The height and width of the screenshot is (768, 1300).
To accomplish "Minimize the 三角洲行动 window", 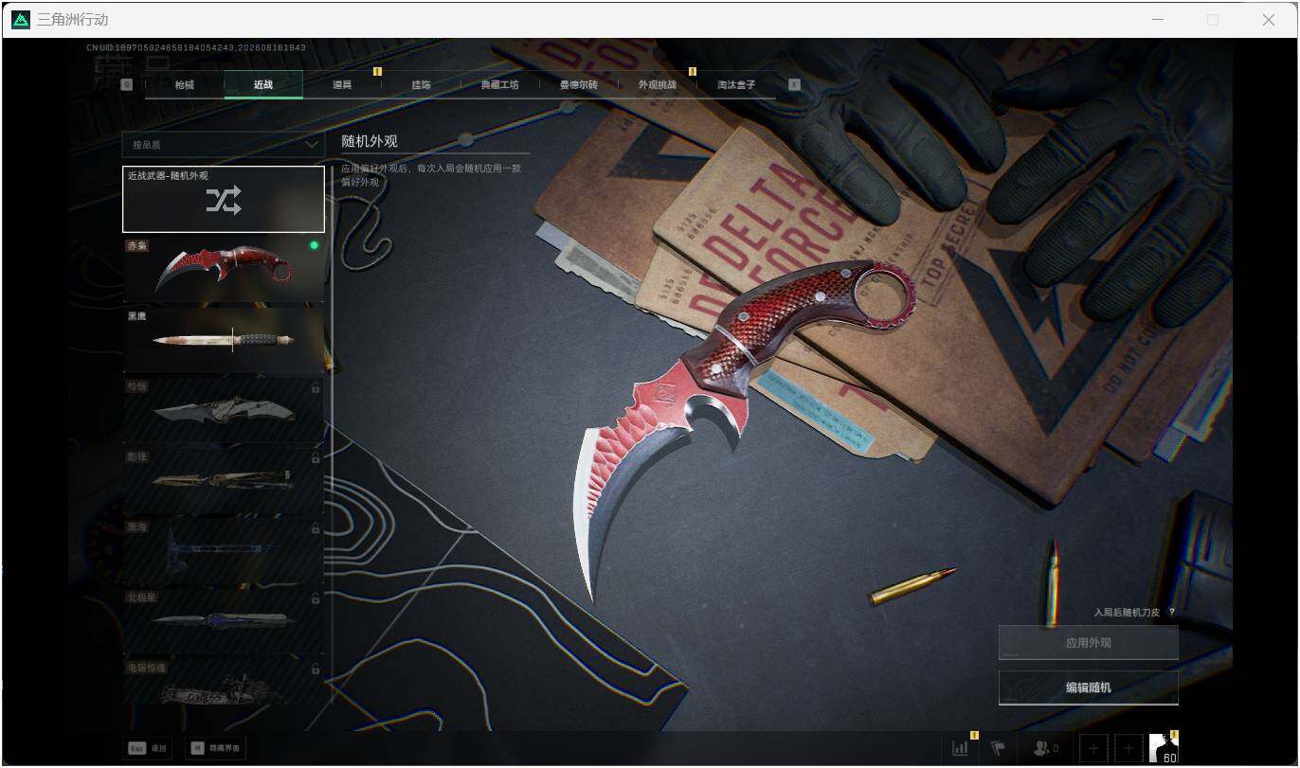I will pyautogui.click(x=1157, y=19).
